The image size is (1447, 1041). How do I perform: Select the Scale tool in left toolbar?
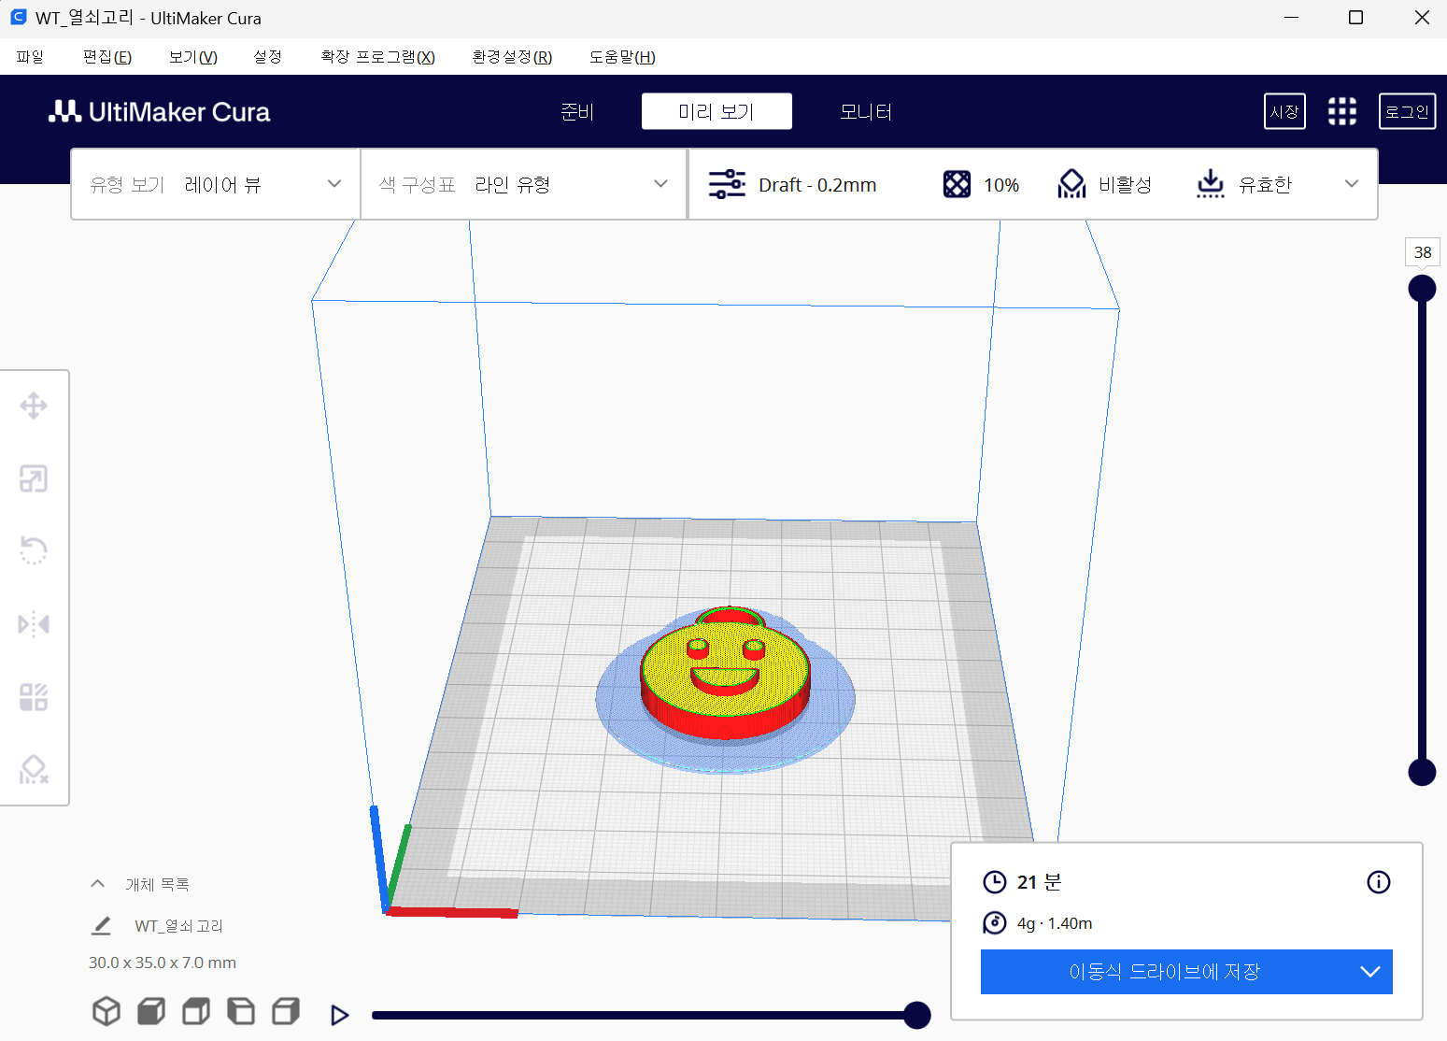tap(34, 478)
